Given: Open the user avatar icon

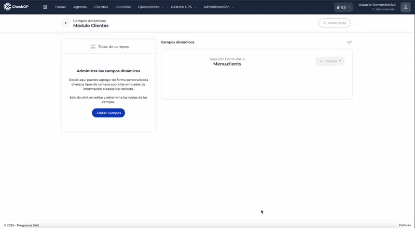Looking at the screenshot, I should (406, 7).
